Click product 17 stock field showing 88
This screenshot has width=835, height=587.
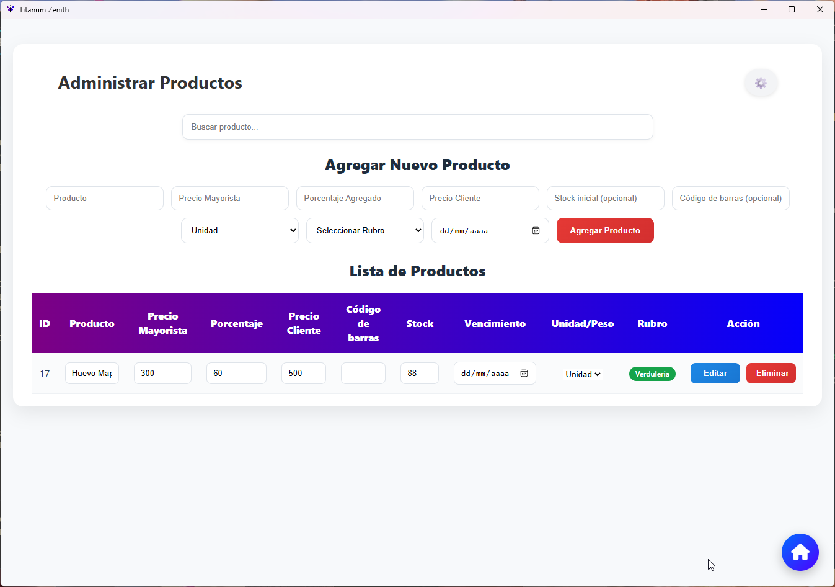pyautogui.click(x=420, y=373)
